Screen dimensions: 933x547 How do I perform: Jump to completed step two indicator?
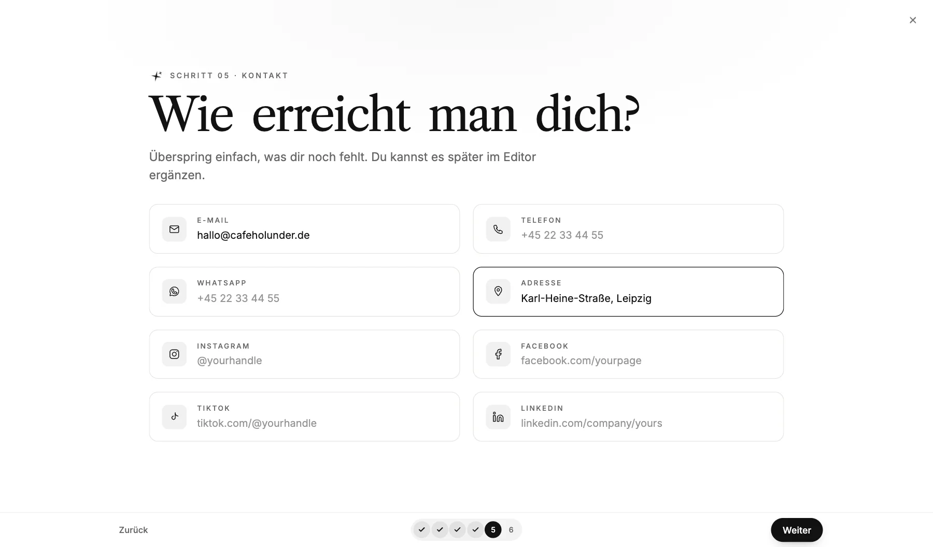coord(440,529)
